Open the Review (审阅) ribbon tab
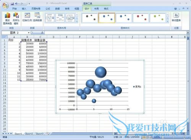 click(x=67, y=9)
